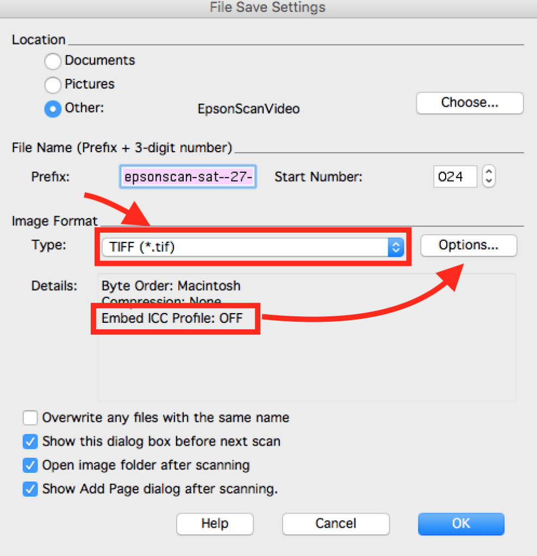Enable Overwrite any files with same name
The image size is (537, 556).
point(30,418)
